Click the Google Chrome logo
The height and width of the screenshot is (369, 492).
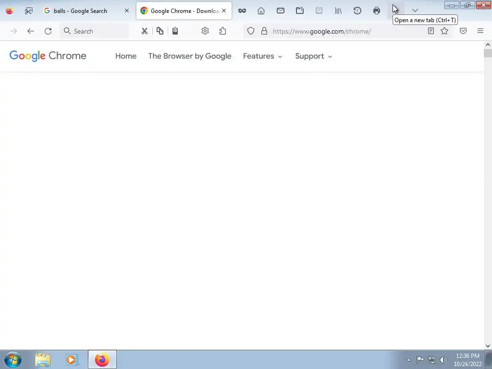tap(48, 56)
